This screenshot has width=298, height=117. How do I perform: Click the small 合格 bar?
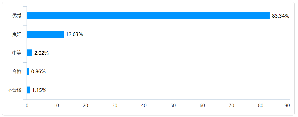point(28,72)
